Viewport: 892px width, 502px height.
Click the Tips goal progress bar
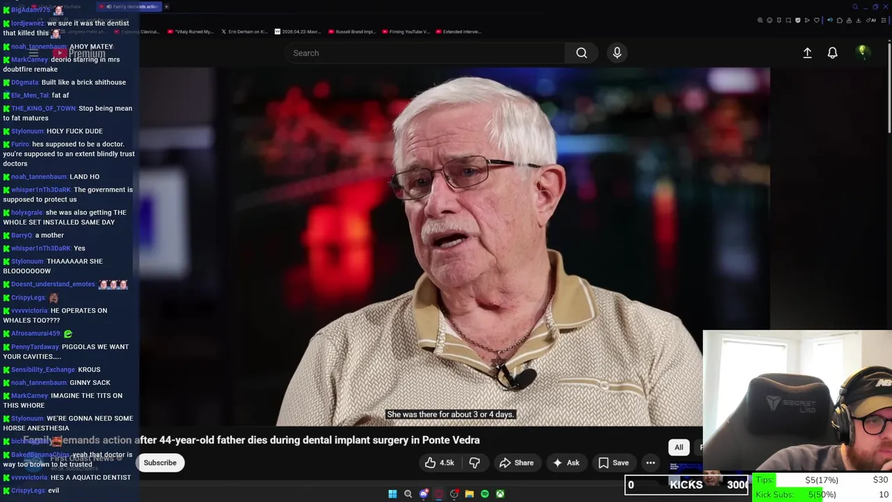coord(822,480)
